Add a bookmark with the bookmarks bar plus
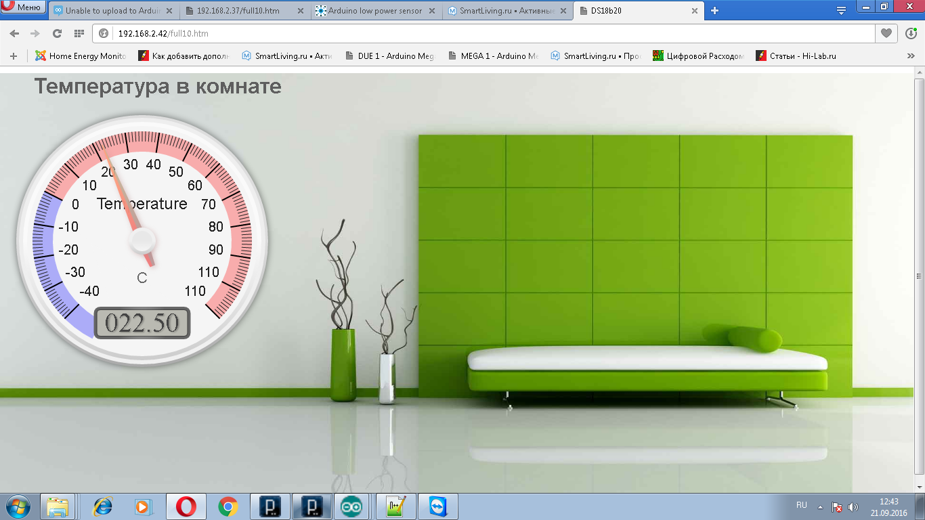Screen dimensions: 925x520 coord(14,56)
